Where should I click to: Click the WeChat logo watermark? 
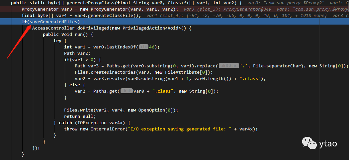[309, 143]
